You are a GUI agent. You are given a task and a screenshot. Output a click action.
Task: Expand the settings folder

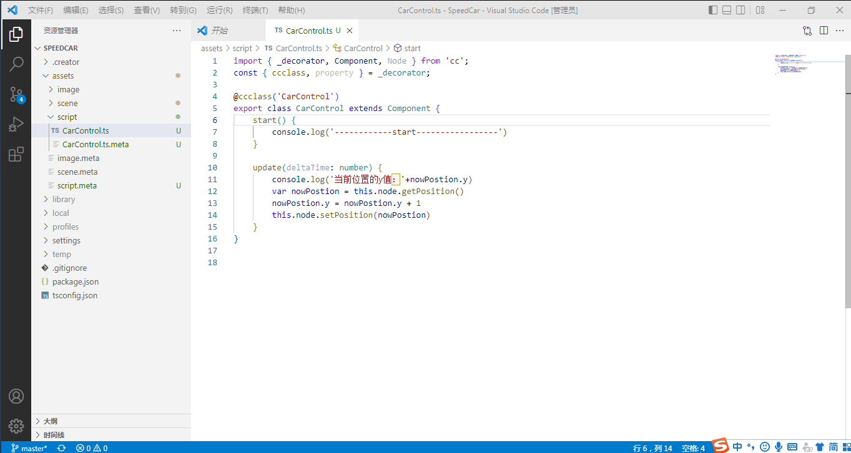coord(111,240)
